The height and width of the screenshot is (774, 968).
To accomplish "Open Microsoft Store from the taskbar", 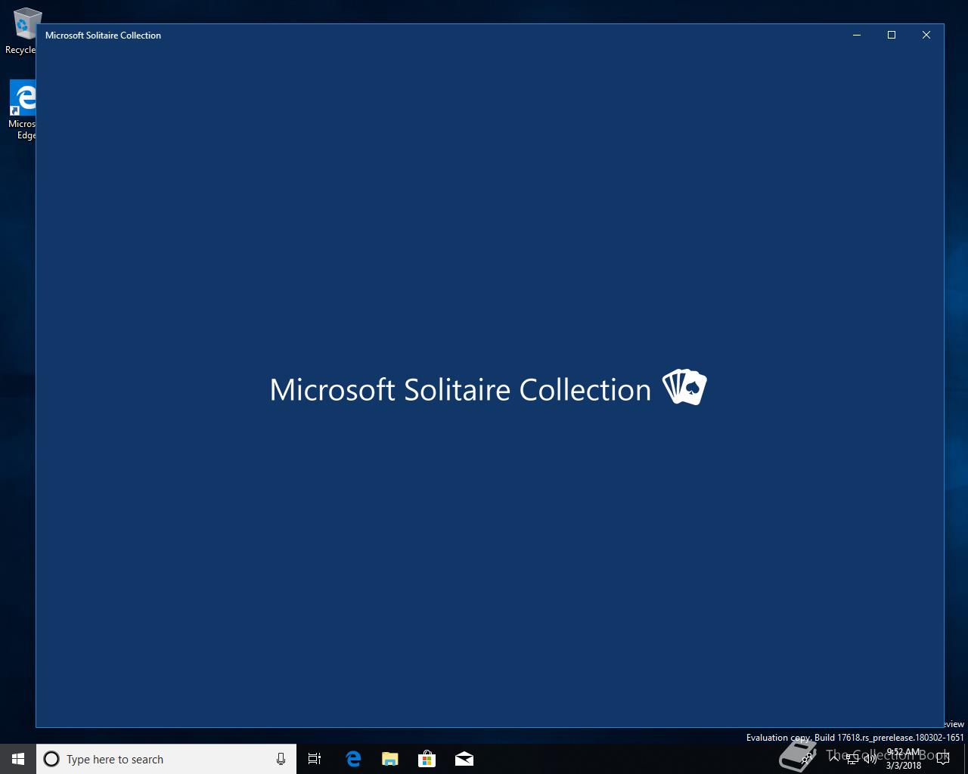I will [x=427, y=759].
